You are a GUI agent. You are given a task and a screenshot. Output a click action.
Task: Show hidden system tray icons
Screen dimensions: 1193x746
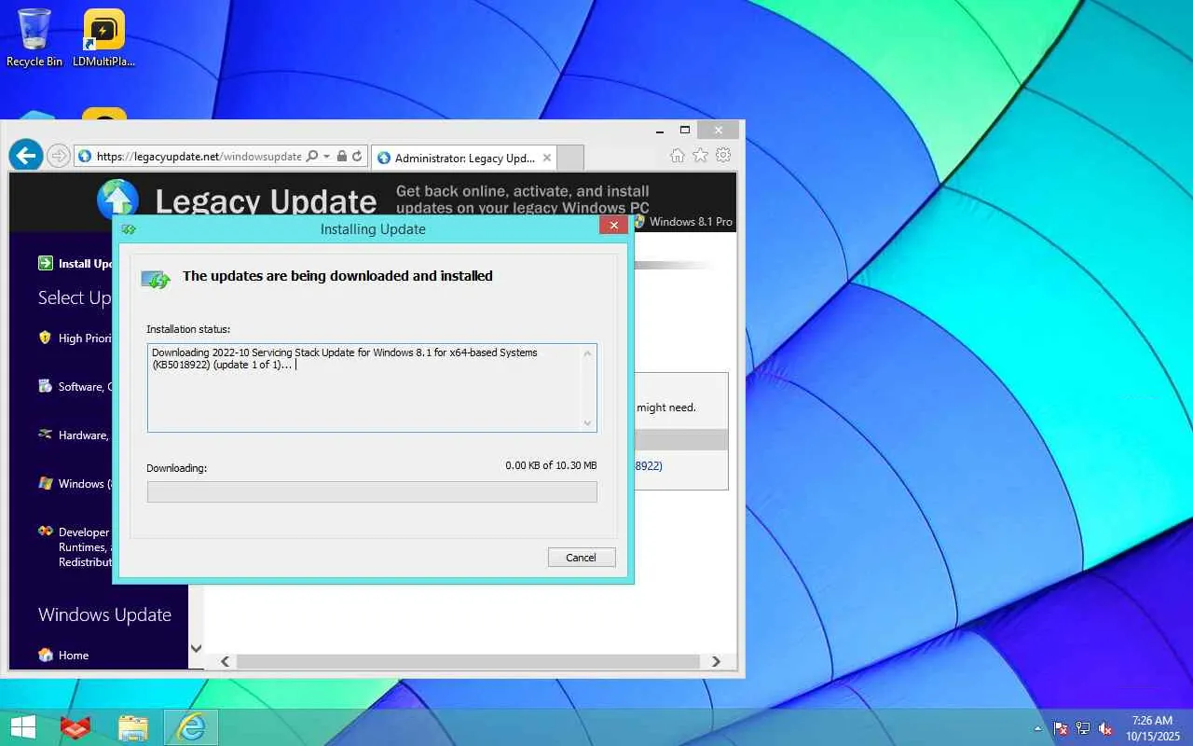[x=1038, y=728]
